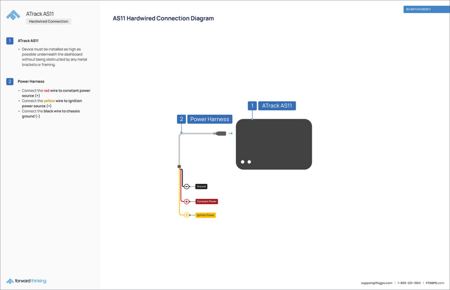Select the Hardwired Connection tag
450x290 pixels.
(48, 21)
